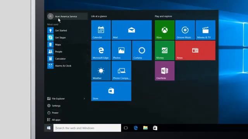Click the Life at a glance heading
This screenshot has height=139, width=248.
[99, 16]
